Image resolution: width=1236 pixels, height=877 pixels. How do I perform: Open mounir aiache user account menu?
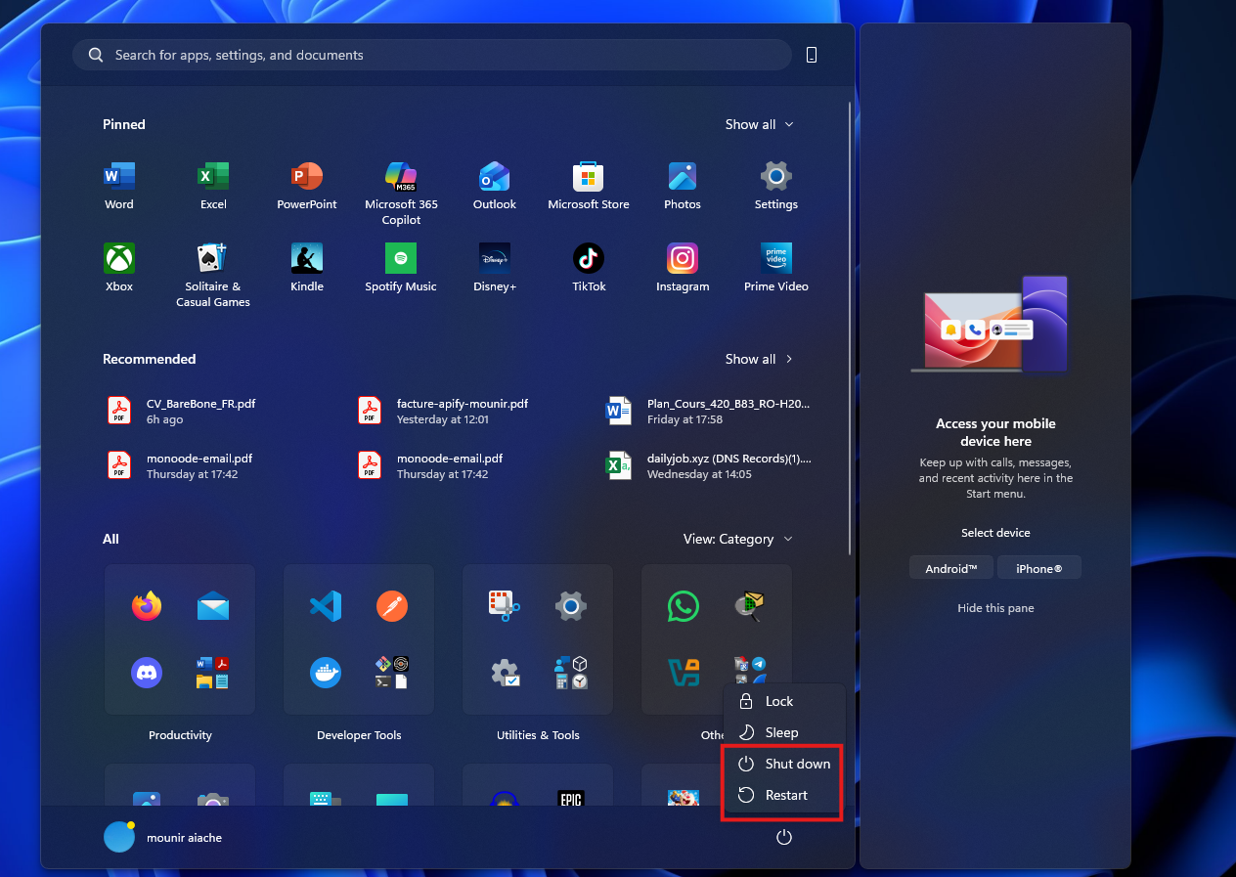point(163,838)
